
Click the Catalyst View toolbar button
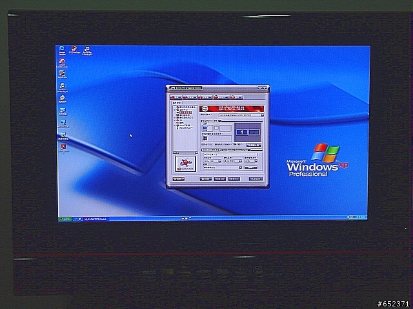click(176, 97)
